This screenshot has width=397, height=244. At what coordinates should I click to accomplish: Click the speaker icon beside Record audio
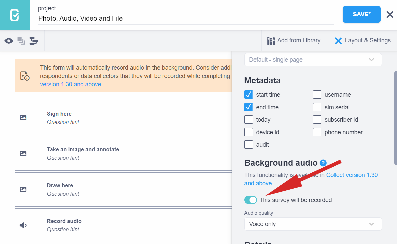[x=23, y=225]
